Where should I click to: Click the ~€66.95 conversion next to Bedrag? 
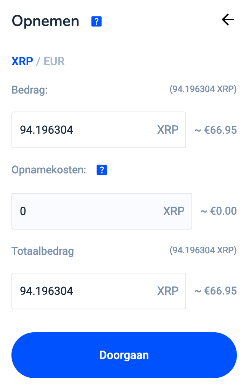tap(215, 130)
